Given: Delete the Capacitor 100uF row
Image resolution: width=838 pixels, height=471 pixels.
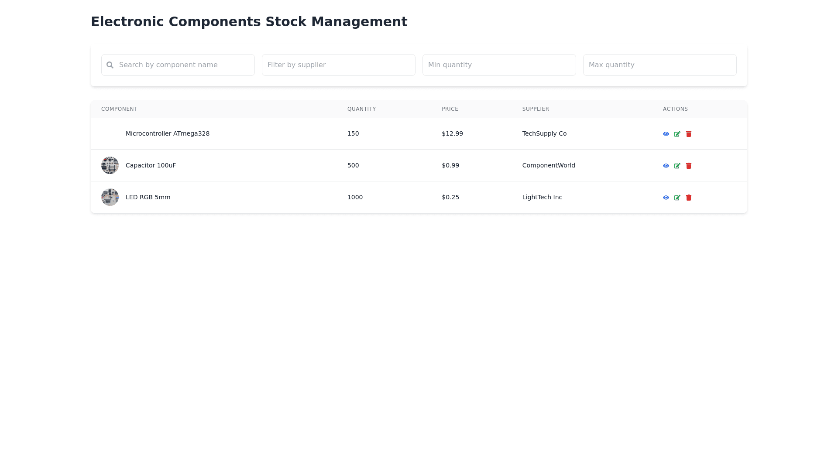Looking at the screenshot, I should point(688,166).
